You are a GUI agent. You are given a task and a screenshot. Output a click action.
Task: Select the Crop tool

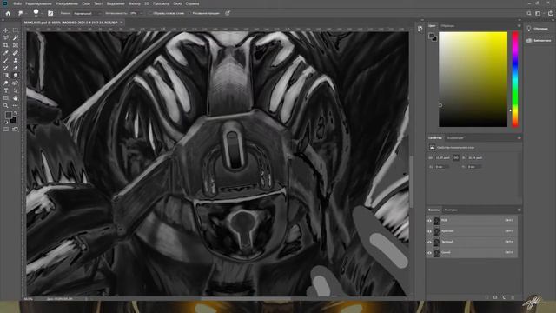6,45
